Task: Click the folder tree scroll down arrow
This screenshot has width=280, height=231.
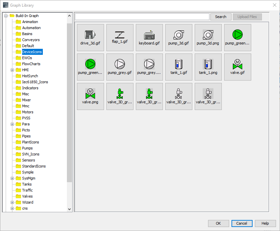Action: tap(70, 209)
